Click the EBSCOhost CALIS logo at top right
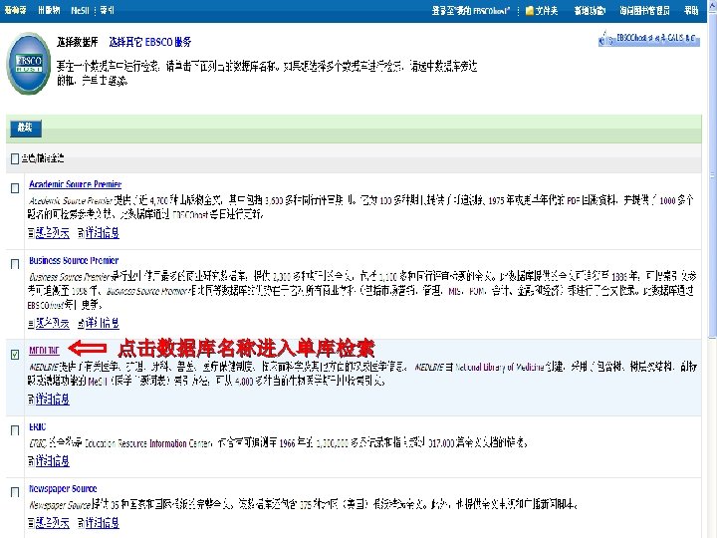This screenshot has height=538, width=717. (649, 39)
